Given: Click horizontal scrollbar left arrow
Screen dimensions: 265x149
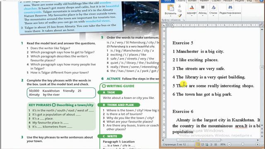Looking at the screenshot, I should 163,140.
